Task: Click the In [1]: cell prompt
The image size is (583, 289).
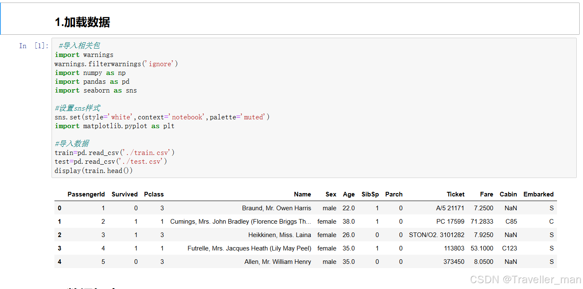Action: click(x=34, y=46)
